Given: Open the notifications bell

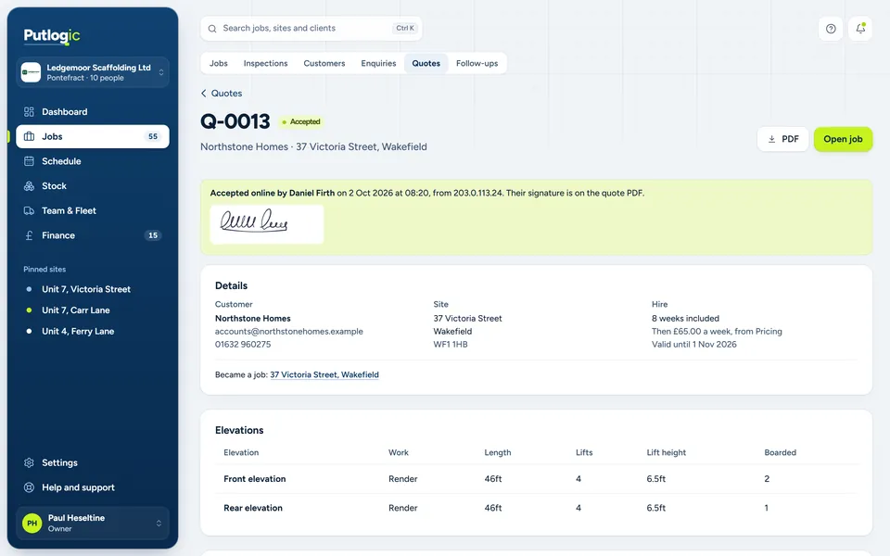Looking at the screenshot, I should (860, 29).
